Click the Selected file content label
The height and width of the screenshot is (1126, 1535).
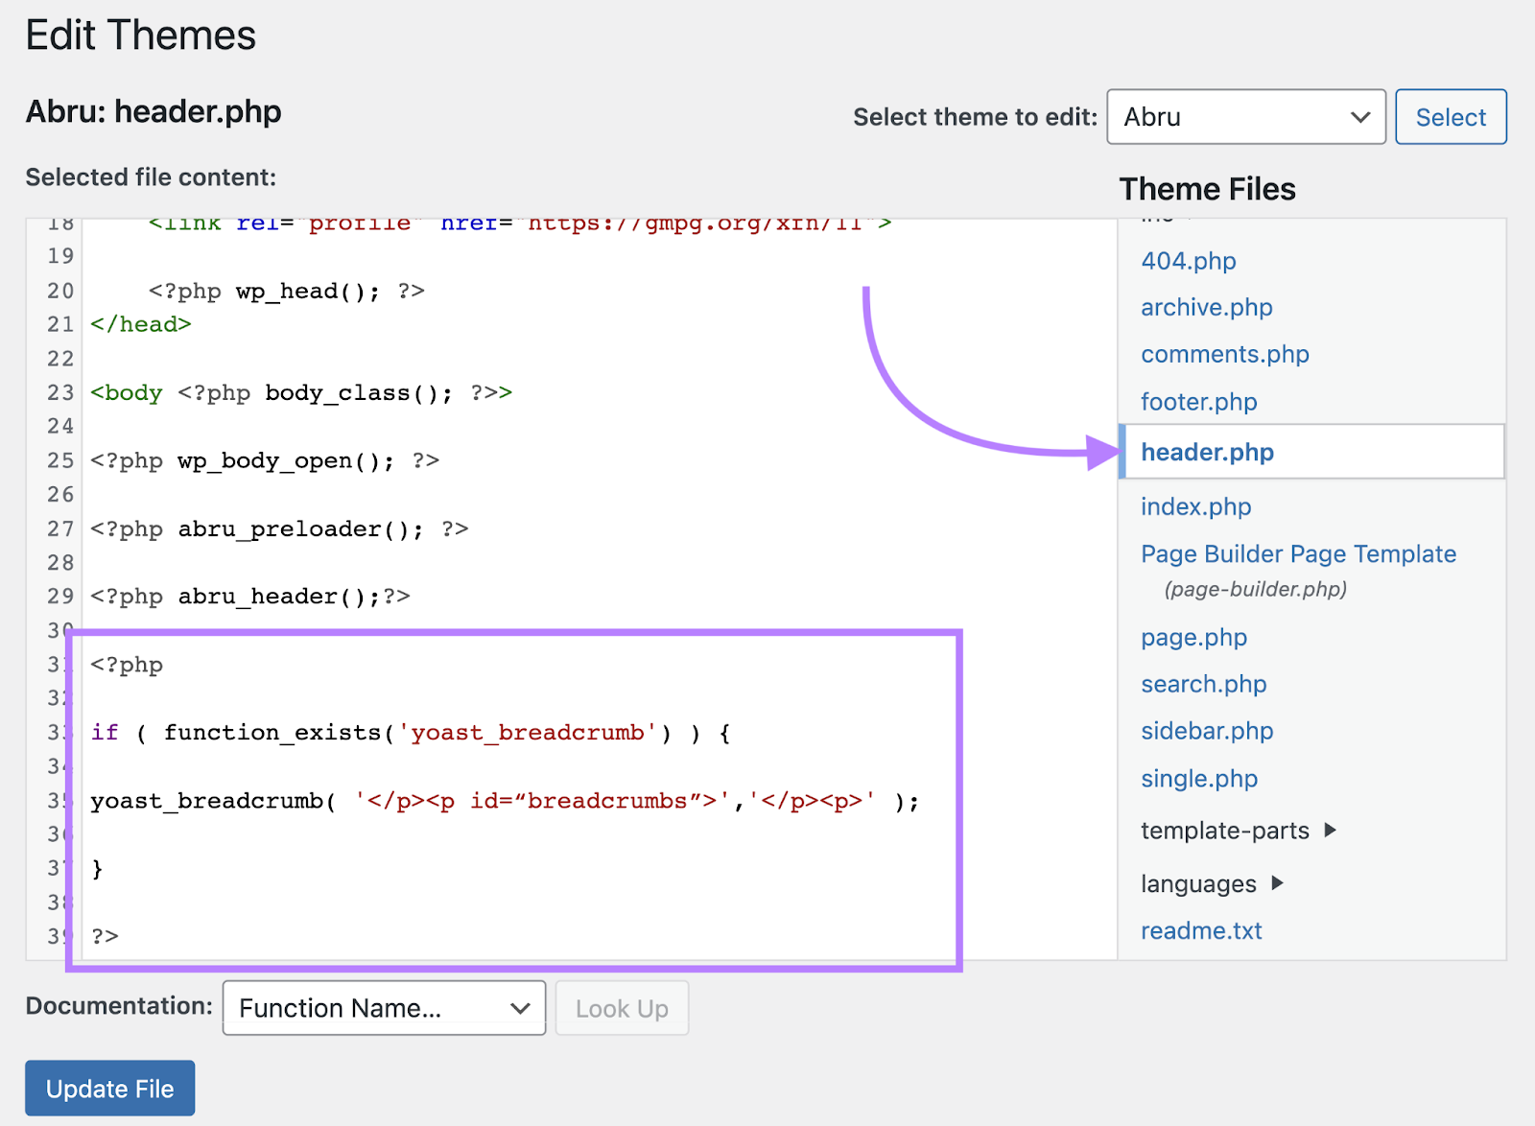tap(151, 177)
